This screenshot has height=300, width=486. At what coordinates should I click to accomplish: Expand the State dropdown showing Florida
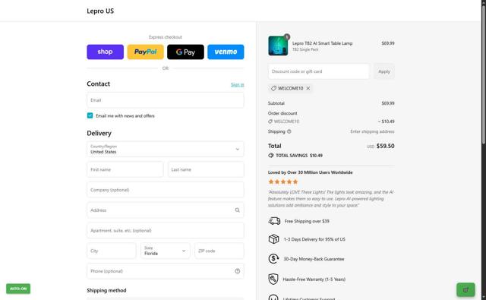click(x=166, y=251)
